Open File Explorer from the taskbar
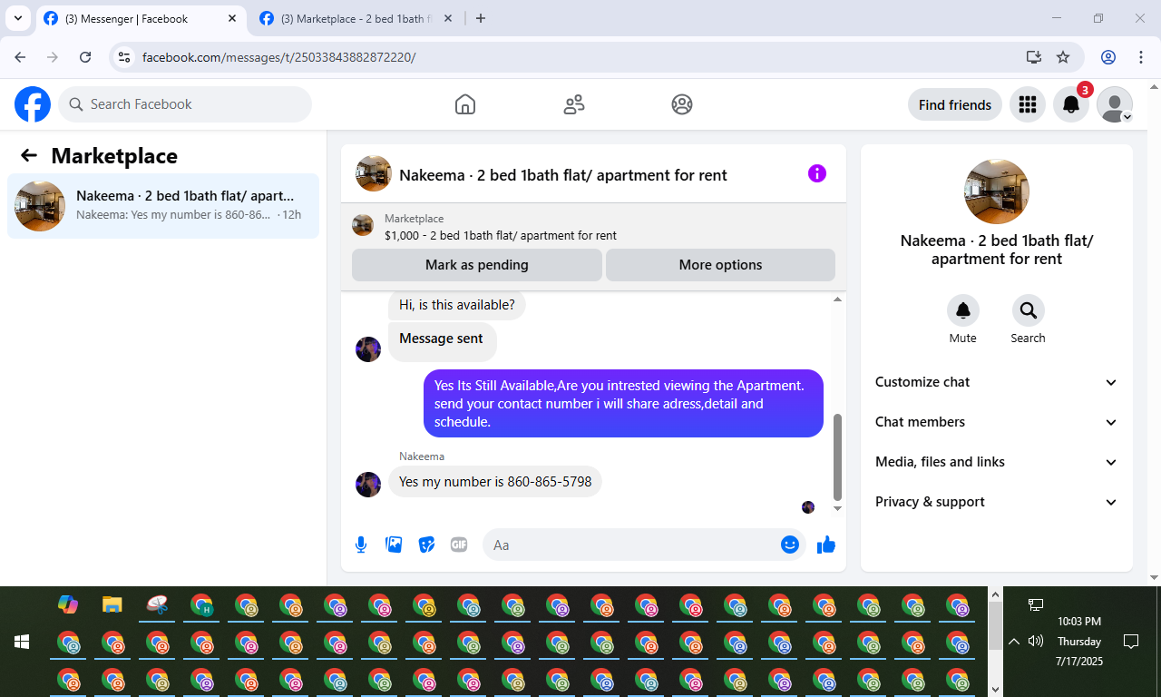1161x697 pixels. (x=112, y=604)
